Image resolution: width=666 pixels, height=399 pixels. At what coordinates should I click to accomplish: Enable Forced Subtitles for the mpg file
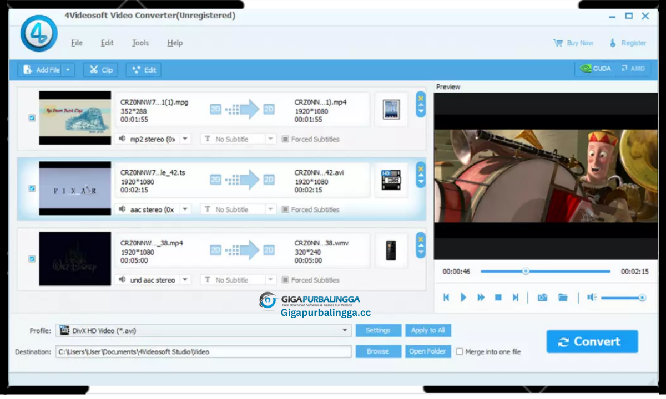(x=285, y=139)
